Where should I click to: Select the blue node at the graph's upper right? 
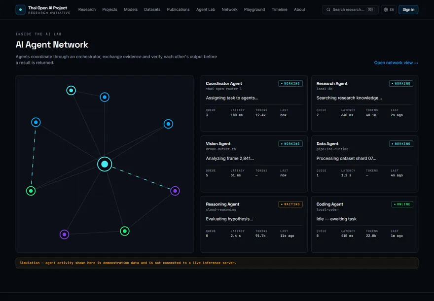(168, 124)
